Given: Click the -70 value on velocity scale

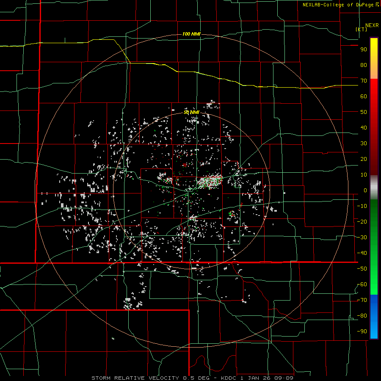Looking at the screenshot, I should pyautogui.click(x=362, y=300).
